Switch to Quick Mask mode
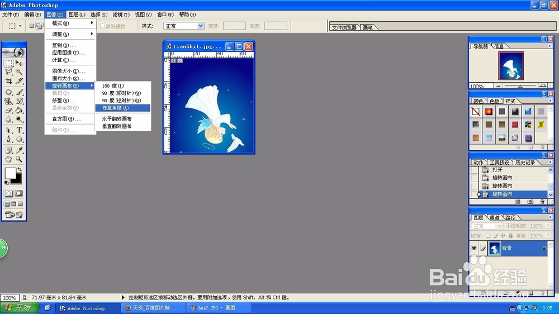This screenshot has width=559, height=314. 19,193
